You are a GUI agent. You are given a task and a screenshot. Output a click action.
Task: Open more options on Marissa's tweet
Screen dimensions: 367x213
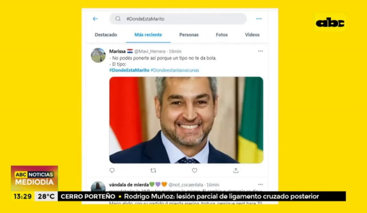pyautogui.click(x=260, y=51)
